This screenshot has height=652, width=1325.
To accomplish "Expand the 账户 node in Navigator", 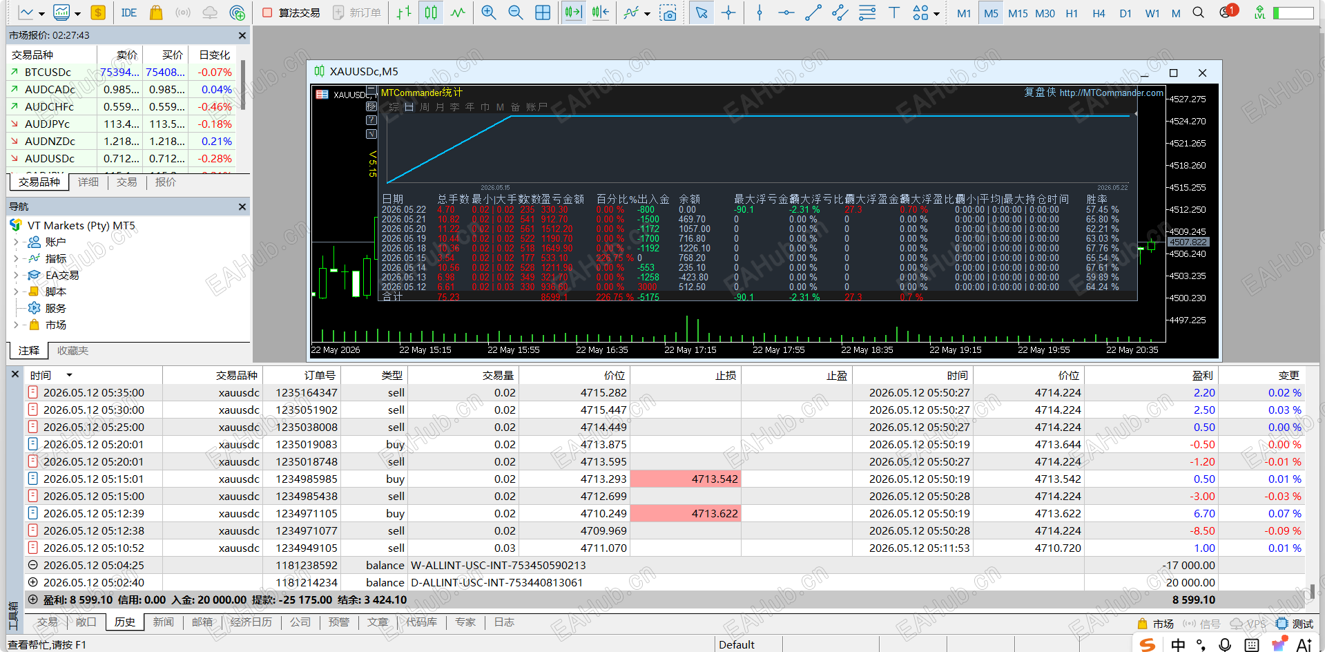I will pyautogui.click(x=16, y=242).
